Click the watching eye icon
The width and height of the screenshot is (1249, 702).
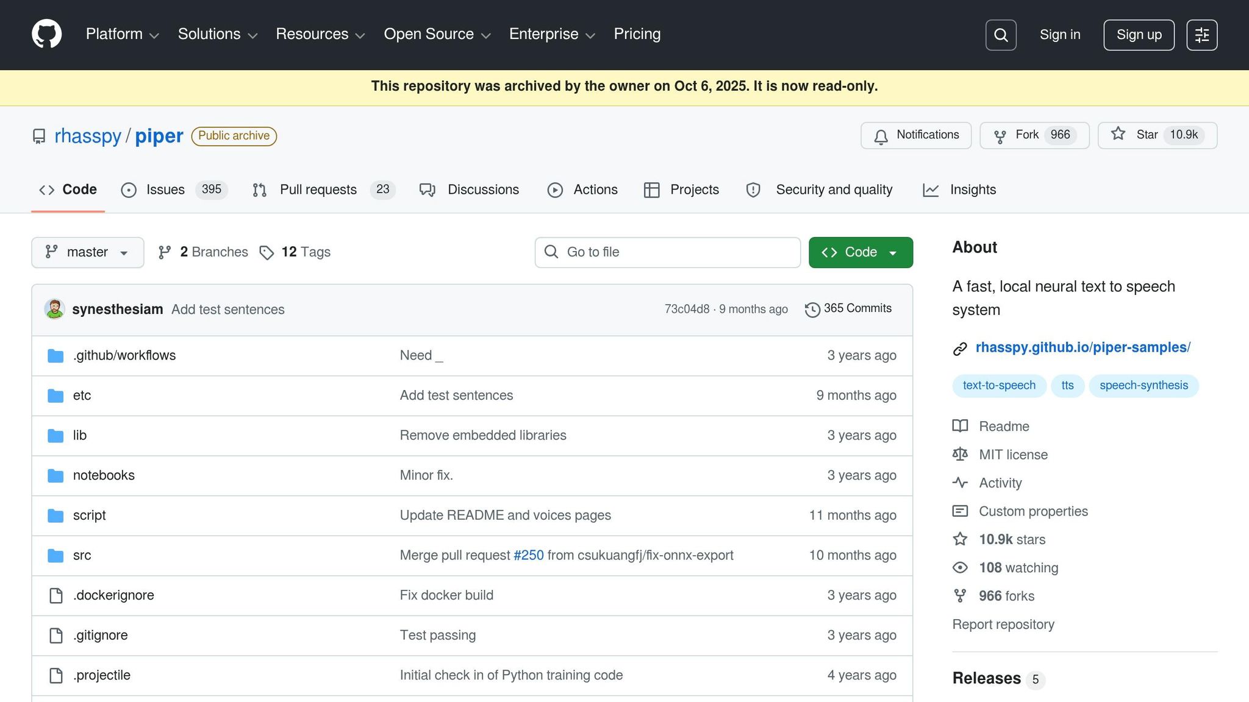tap(960, 568)
